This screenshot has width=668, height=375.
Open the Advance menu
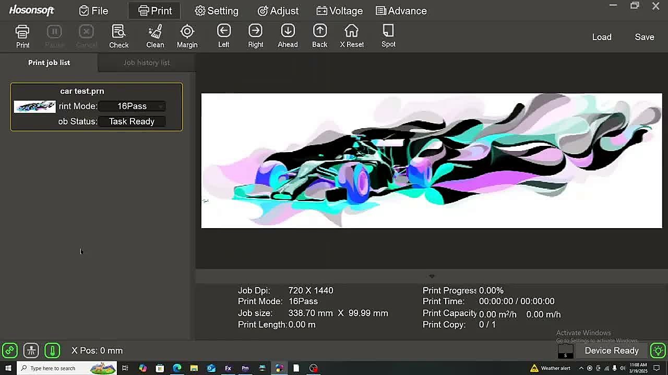pos(401,11)
